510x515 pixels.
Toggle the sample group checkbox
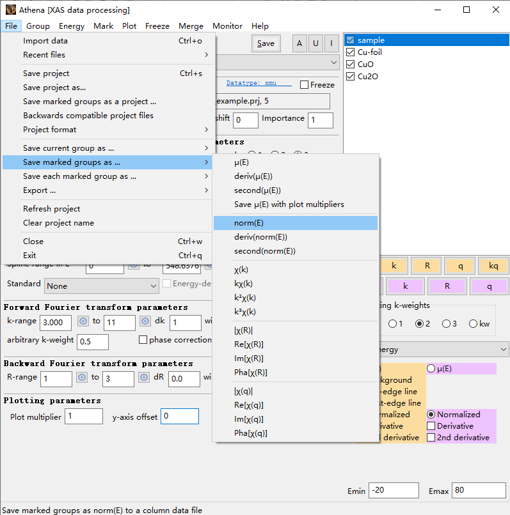[x=351, y=40]
